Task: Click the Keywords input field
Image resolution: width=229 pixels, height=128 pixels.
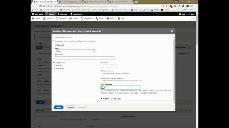Action: click(x=109, y=66)
